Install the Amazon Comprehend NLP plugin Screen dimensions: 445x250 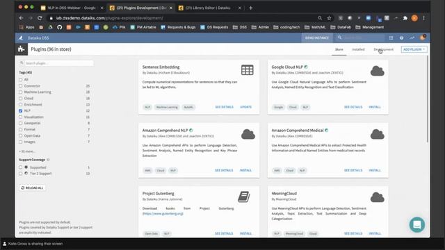(245, 170)
